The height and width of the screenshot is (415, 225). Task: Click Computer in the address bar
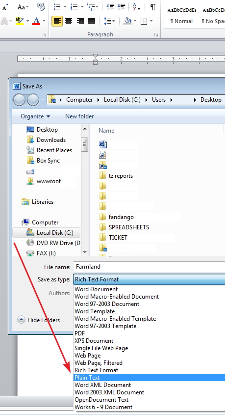pos(79,100)
